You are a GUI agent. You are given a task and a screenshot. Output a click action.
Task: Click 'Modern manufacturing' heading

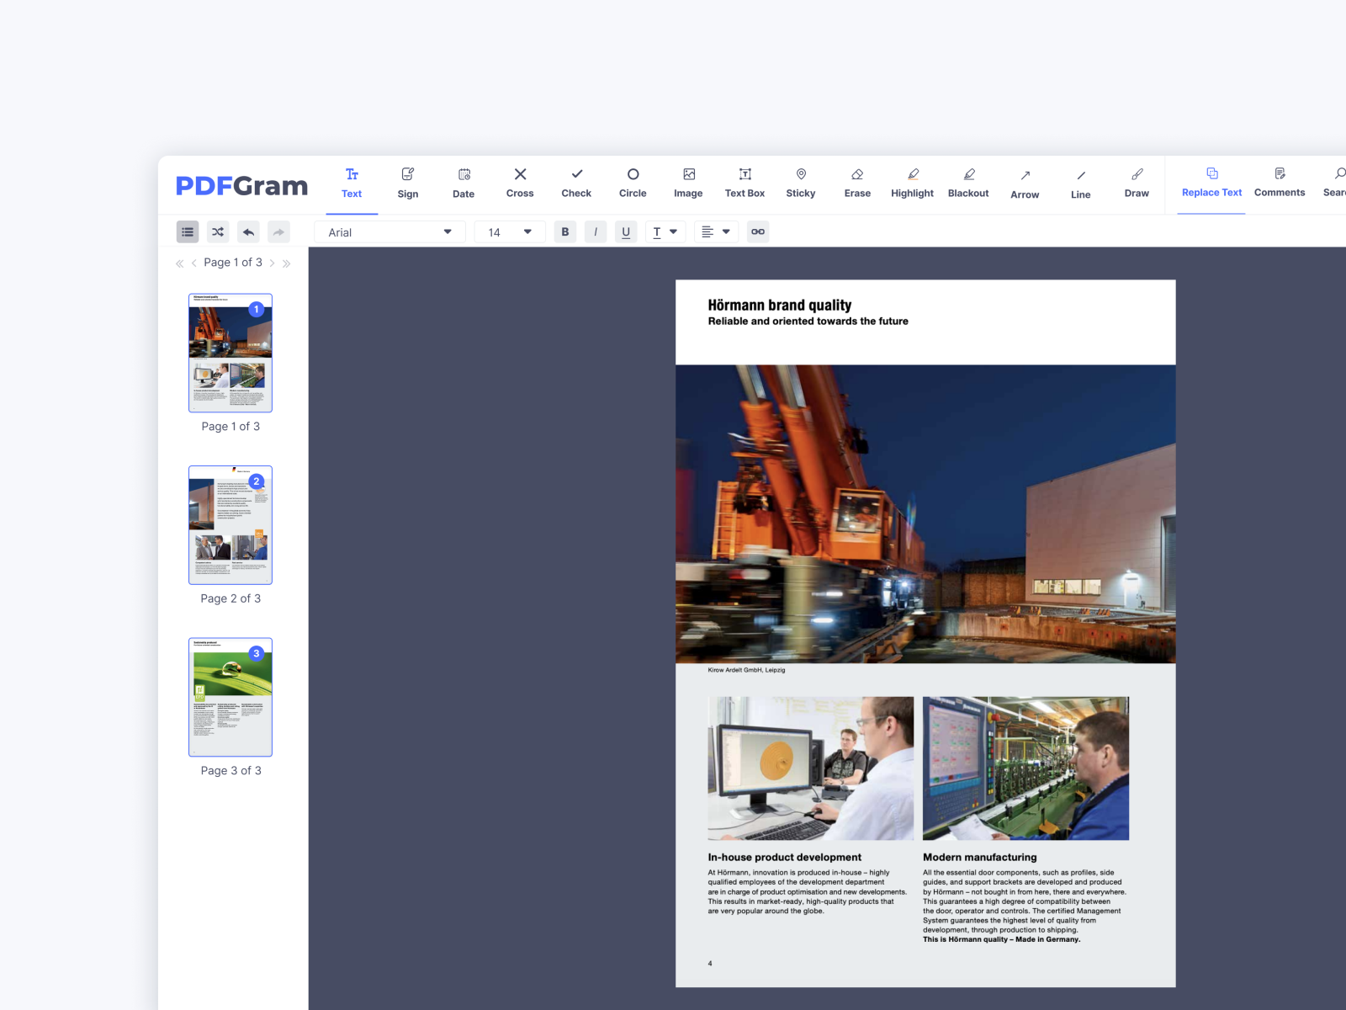coord(980,858)
